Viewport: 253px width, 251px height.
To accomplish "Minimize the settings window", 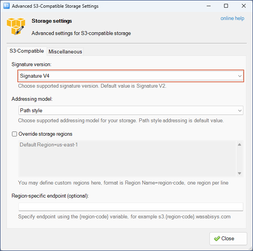I will [x=209, y=6].
